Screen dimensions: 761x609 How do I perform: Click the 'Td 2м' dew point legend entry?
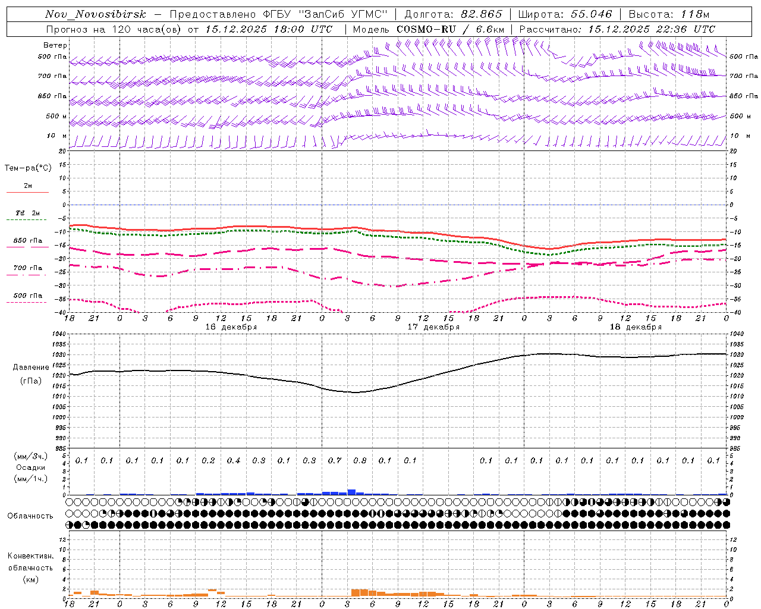coord(28,213)
